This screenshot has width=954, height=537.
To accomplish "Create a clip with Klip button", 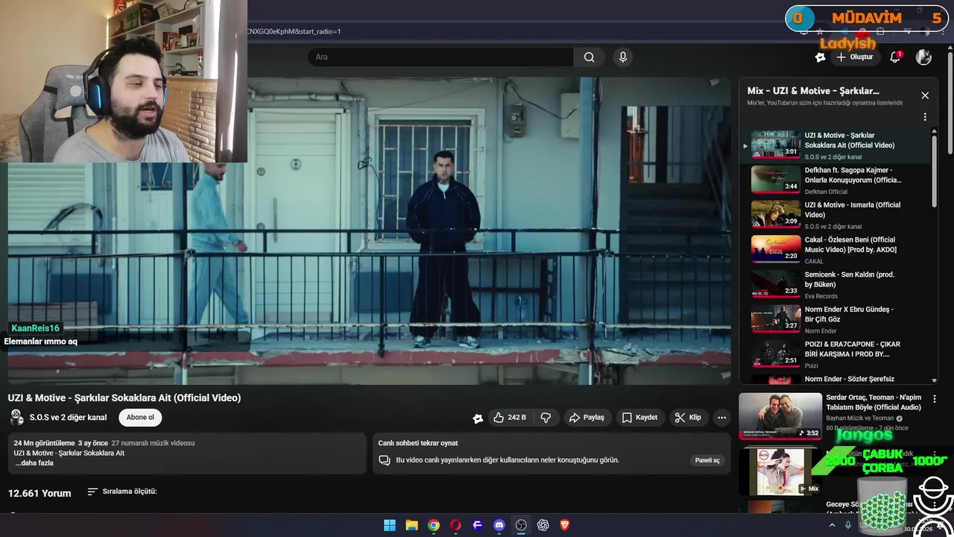I will 688,418.
